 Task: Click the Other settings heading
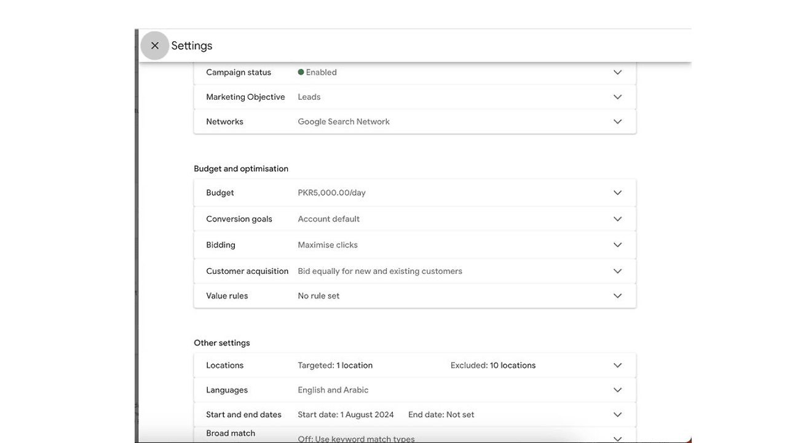[x=222, y=343]
